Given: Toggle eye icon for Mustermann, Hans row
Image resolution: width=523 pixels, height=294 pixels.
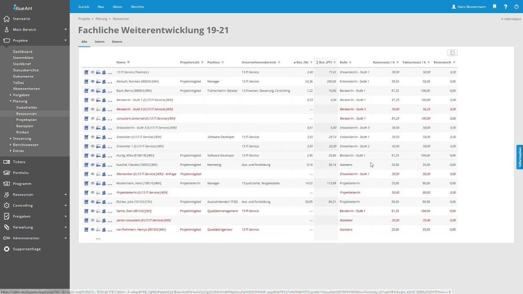Looking at the screenshot, I should (x=92, y=183).
